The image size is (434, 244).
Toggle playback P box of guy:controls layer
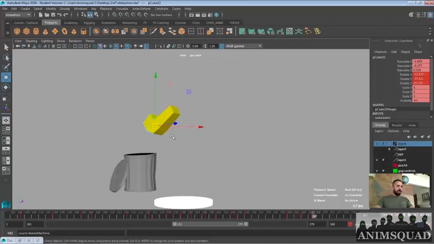point(383,171)
